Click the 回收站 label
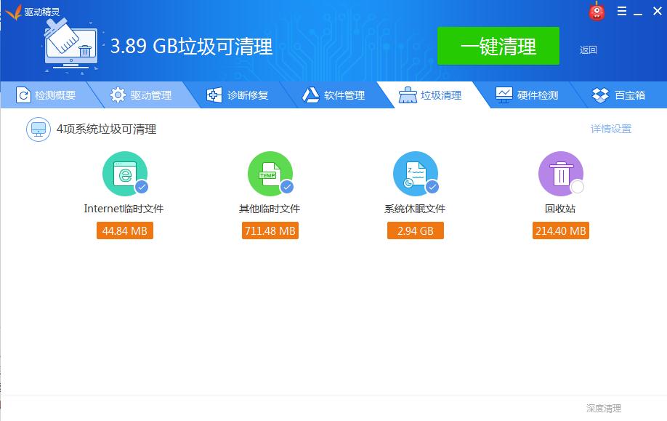Screen dimensions: 667x421 tap(560, 209)
